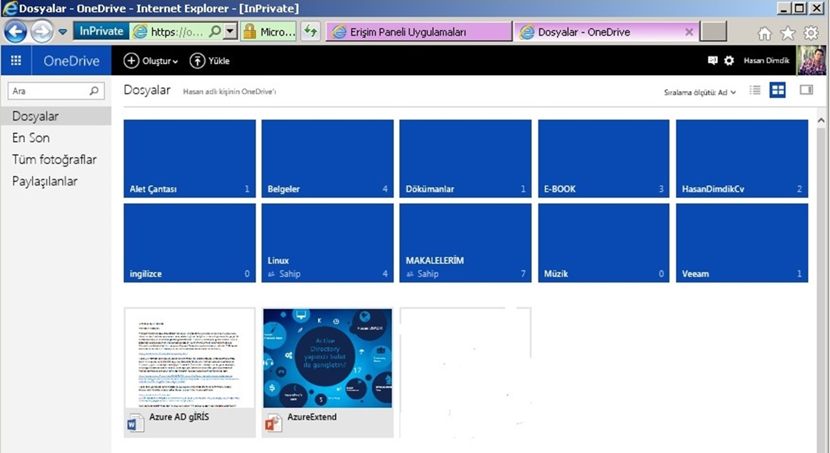Click the PowerPoint icon on AzureExtend
This screenshot has width=830, height=453.
coord(274,422)
